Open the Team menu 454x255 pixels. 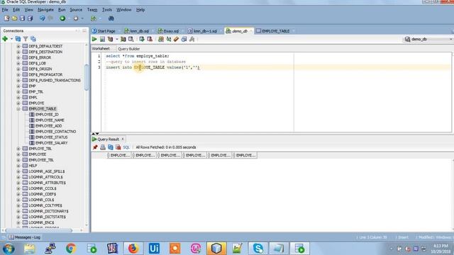[x=92, y=9]
